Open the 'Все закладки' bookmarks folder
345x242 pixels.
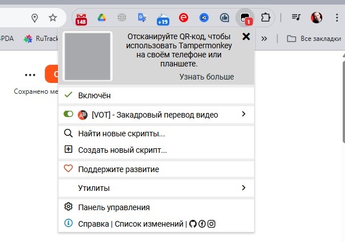(314, 39)
